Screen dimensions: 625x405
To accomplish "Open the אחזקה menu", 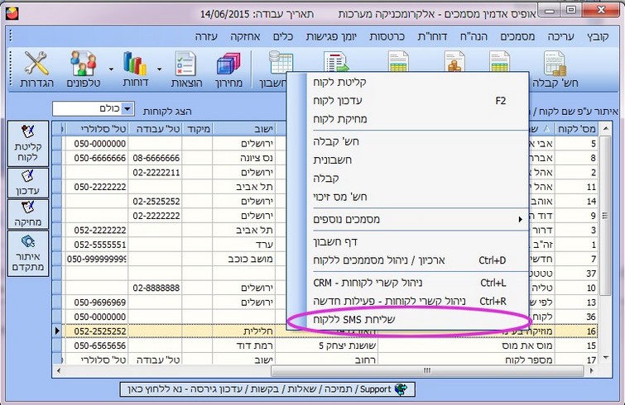I will tap(245, 36).
